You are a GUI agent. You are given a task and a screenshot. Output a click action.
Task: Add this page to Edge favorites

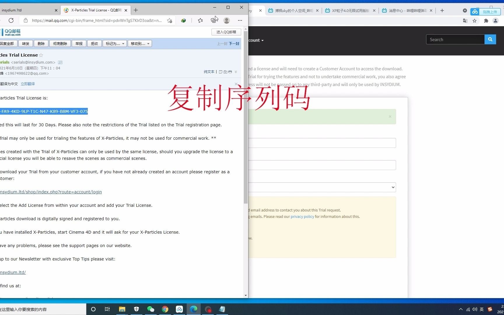(169, 20)
